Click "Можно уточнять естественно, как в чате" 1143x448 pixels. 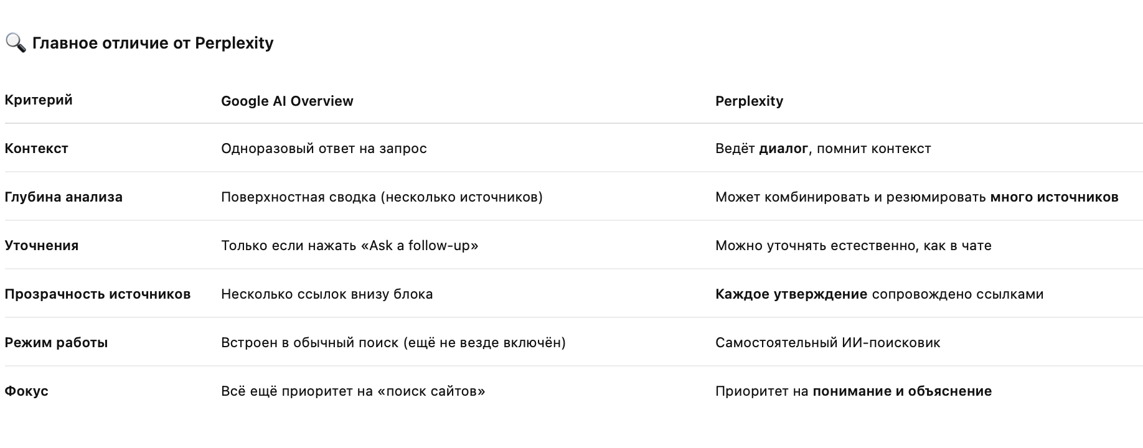tap(853, 246)
